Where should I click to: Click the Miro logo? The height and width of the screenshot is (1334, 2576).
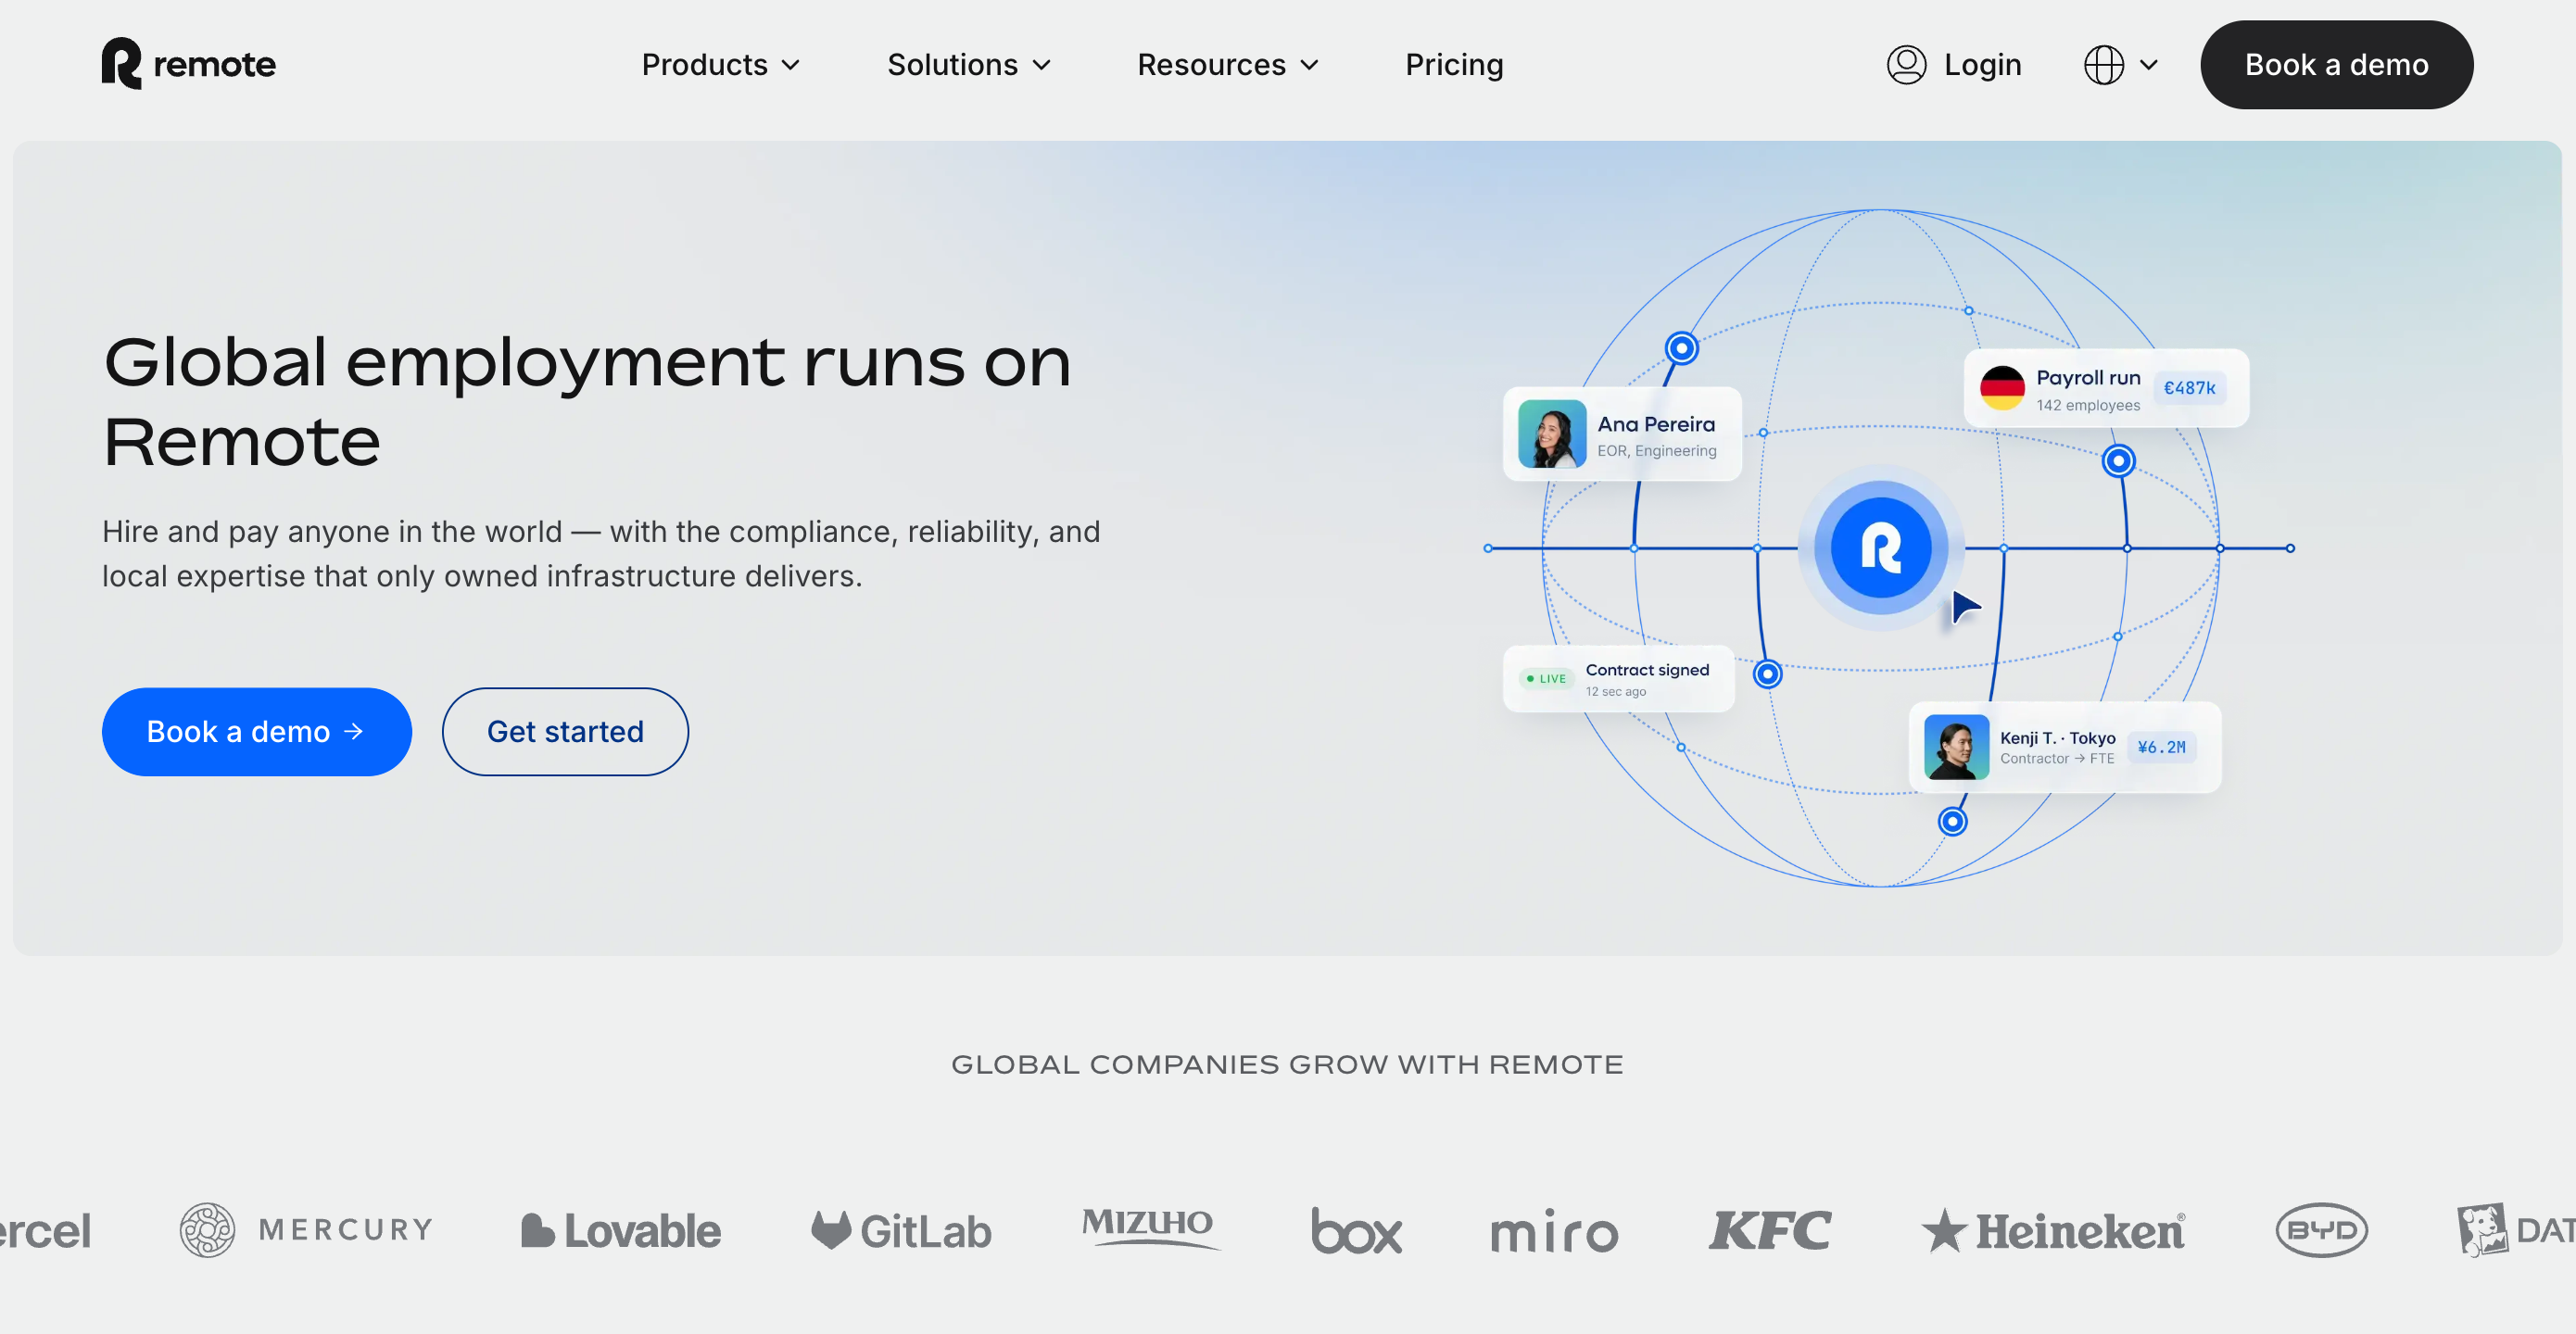(x=1554, y=1230)
